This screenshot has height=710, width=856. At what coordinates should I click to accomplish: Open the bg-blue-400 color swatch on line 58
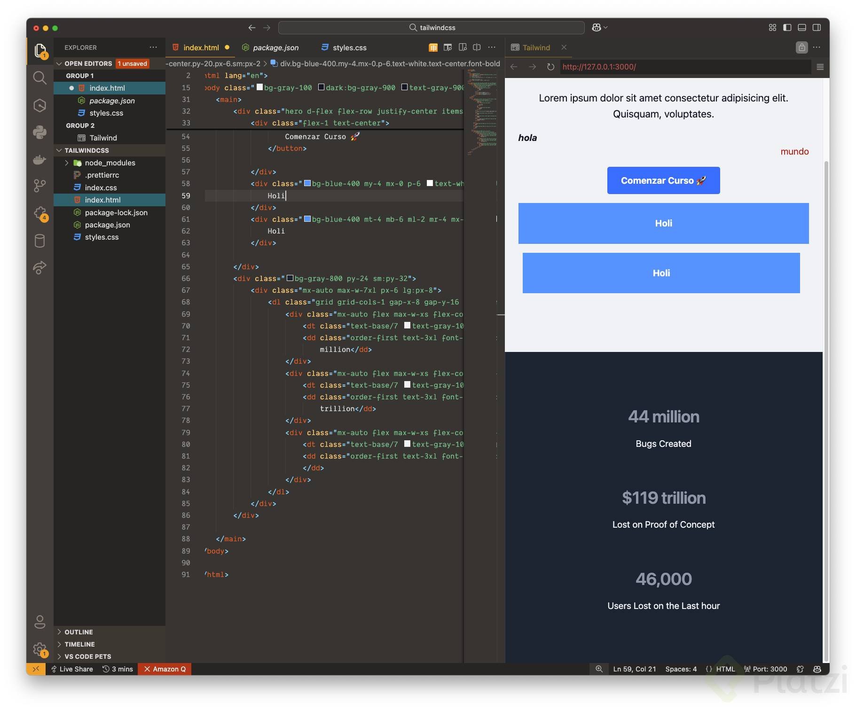(307, 183)
